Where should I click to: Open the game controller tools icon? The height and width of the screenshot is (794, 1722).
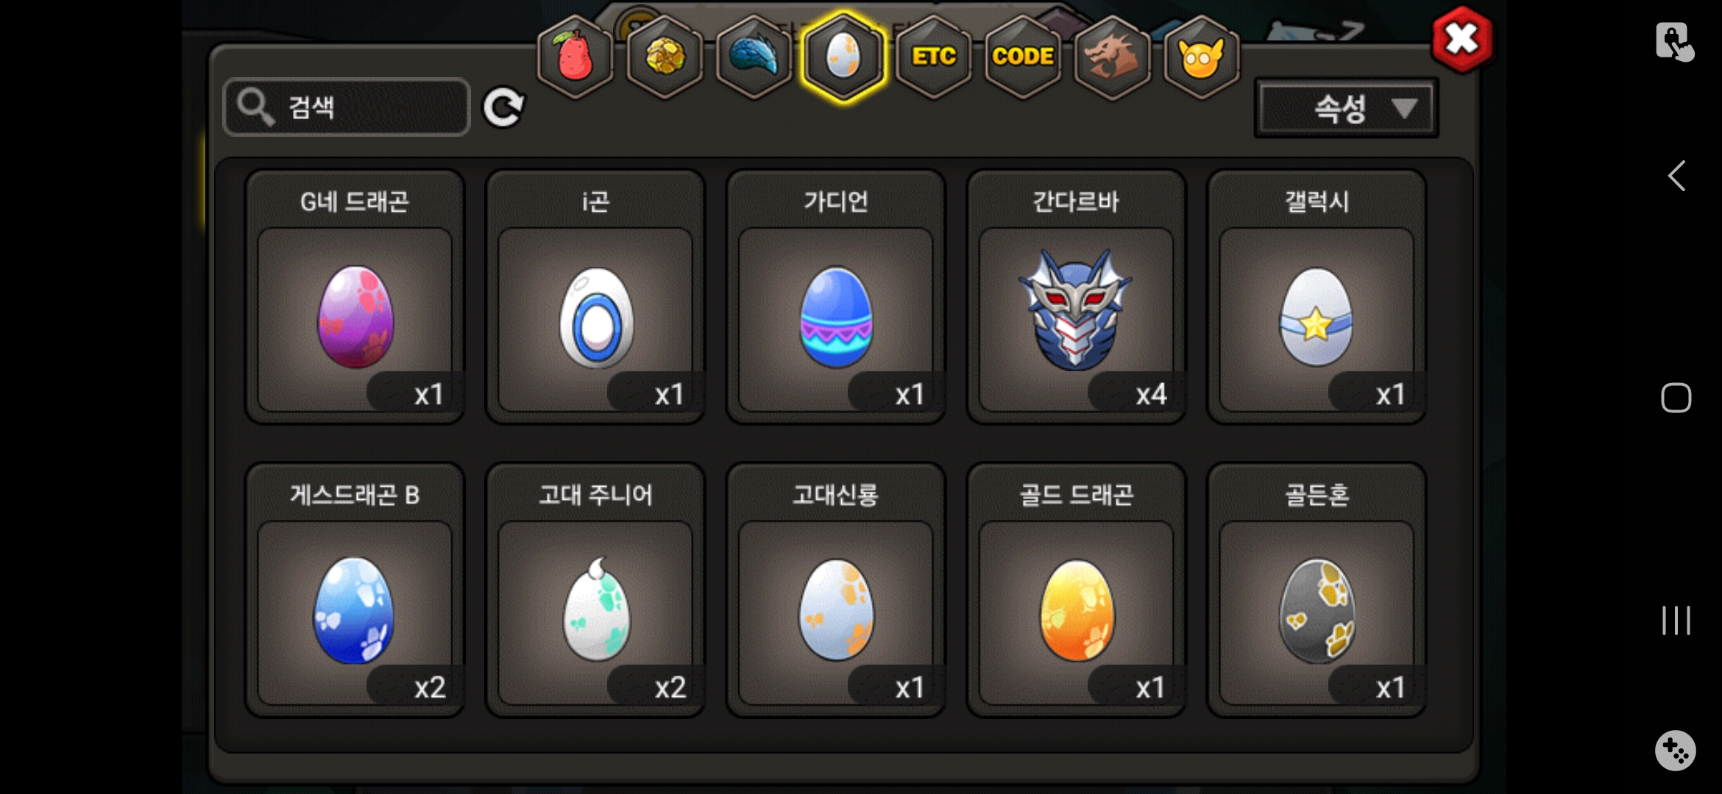coord(1676,751)
